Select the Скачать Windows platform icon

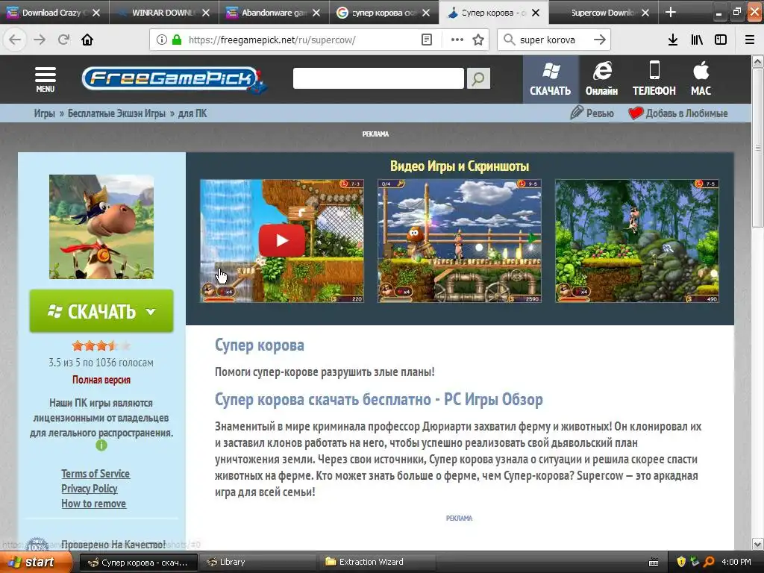[551, 79]
